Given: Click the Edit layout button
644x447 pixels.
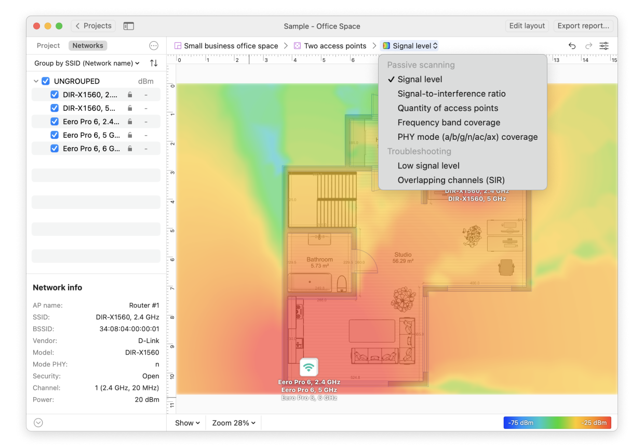Looking at the screenshot, I should point(527,26).
